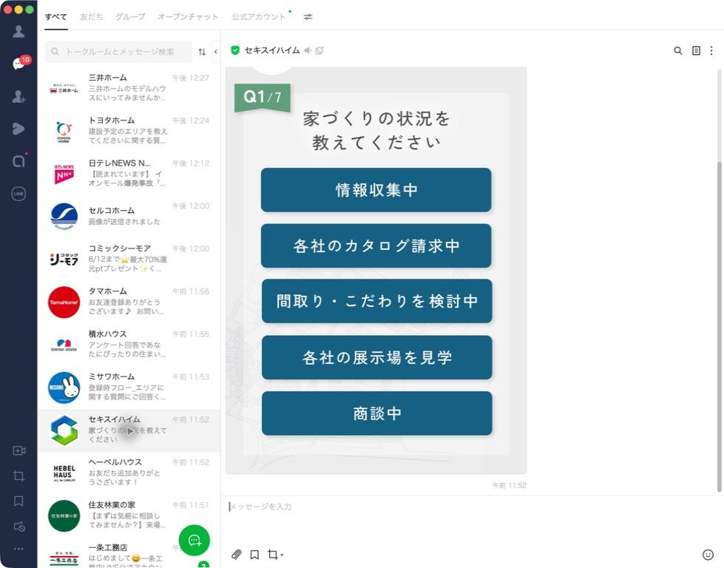Open the トヨタホーム chat

click(129, 131)
